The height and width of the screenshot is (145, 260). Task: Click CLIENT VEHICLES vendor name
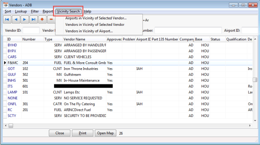point(77,57)
